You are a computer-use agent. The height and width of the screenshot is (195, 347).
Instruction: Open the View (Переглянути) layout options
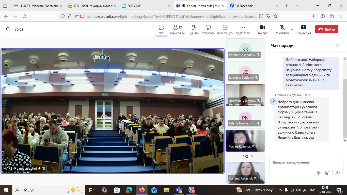(x=225, y=29)
